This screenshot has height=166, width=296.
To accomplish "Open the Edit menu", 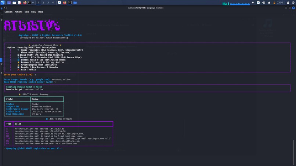I will tap(26, 12).
